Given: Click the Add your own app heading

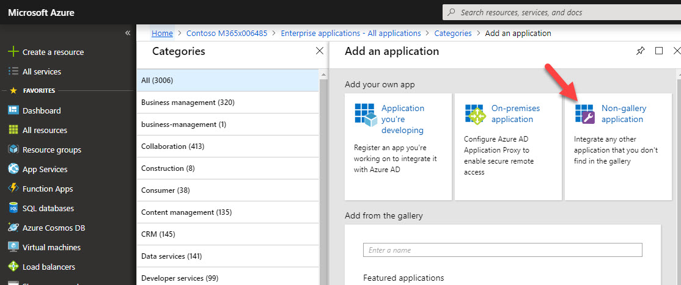Looking at the screenshot, I should pyautogui.click(x=380, y=84).
